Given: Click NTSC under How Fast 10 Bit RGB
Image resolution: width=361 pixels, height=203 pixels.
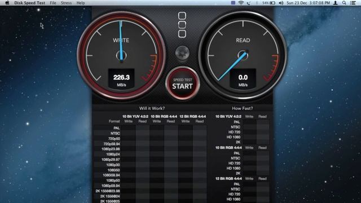Looking at the screenshot, I should (x=236, y=158).
